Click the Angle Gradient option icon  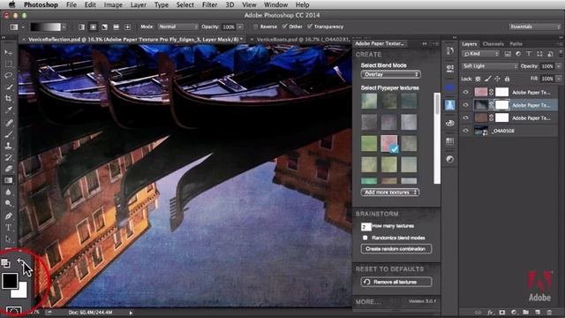point(104,27)
